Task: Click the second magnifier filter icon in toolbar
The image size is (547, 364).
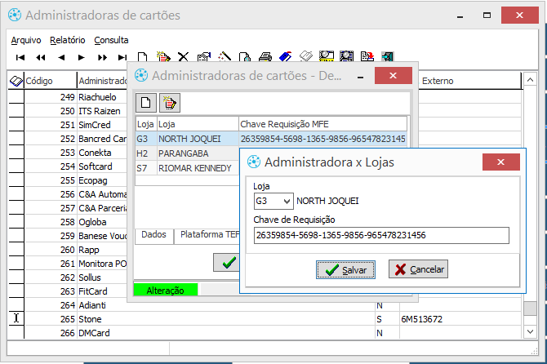Action: [346, 56]
